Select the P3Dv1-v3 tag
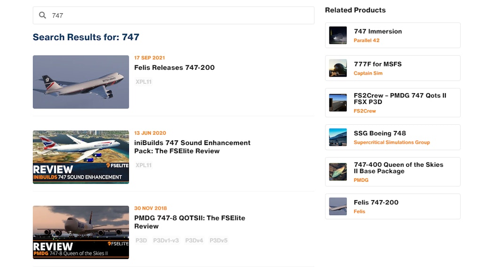Screen dimensions: 482x267 click(166, 241)
